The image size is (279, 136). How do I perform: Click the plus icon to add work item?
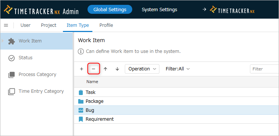pos(82,69)
